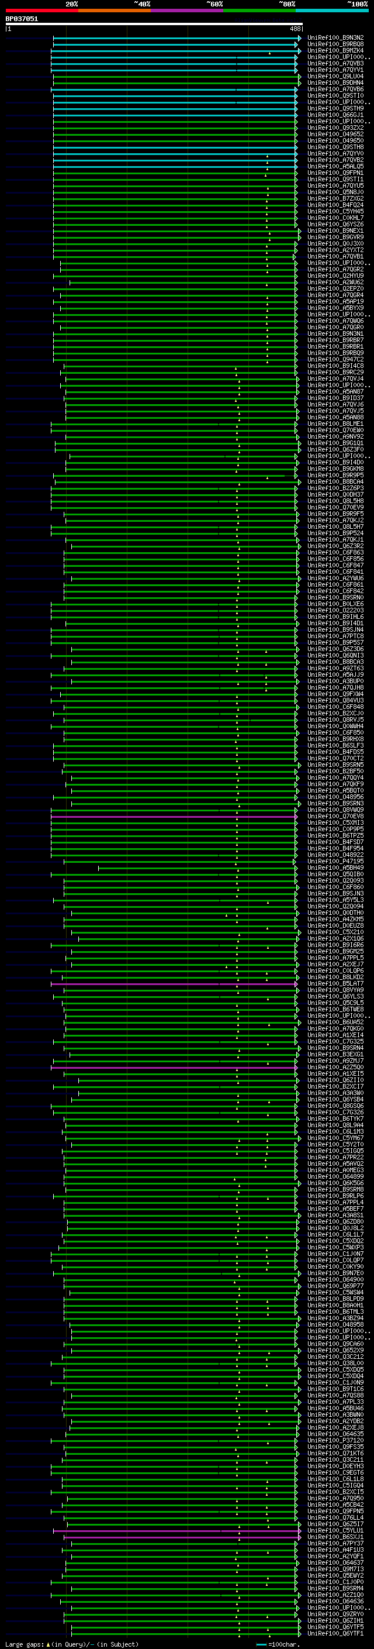Click the UniRef100_B9SRN3 label
The width and height of the screenshot is (374, 1649).
tap(335, 803)
